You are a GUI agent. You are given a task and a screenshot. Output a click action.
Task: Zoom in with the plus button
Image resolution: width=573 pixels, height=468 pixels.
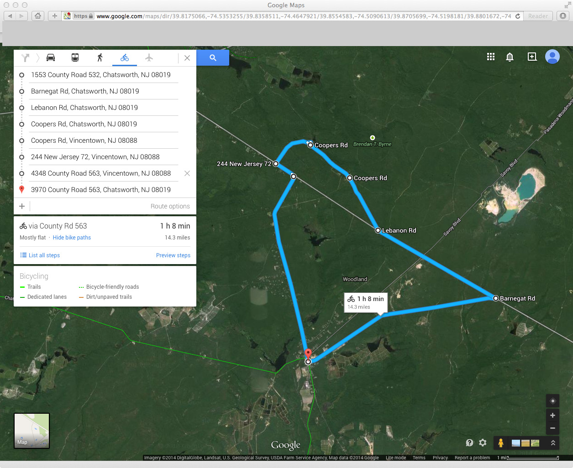[x=552, y=415]
